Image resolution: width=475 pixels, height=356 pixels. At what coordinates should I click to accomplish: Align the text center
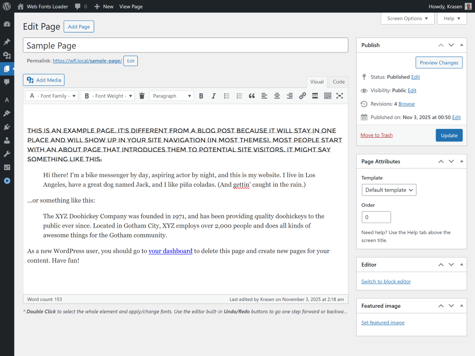click(x=277, y=96)
